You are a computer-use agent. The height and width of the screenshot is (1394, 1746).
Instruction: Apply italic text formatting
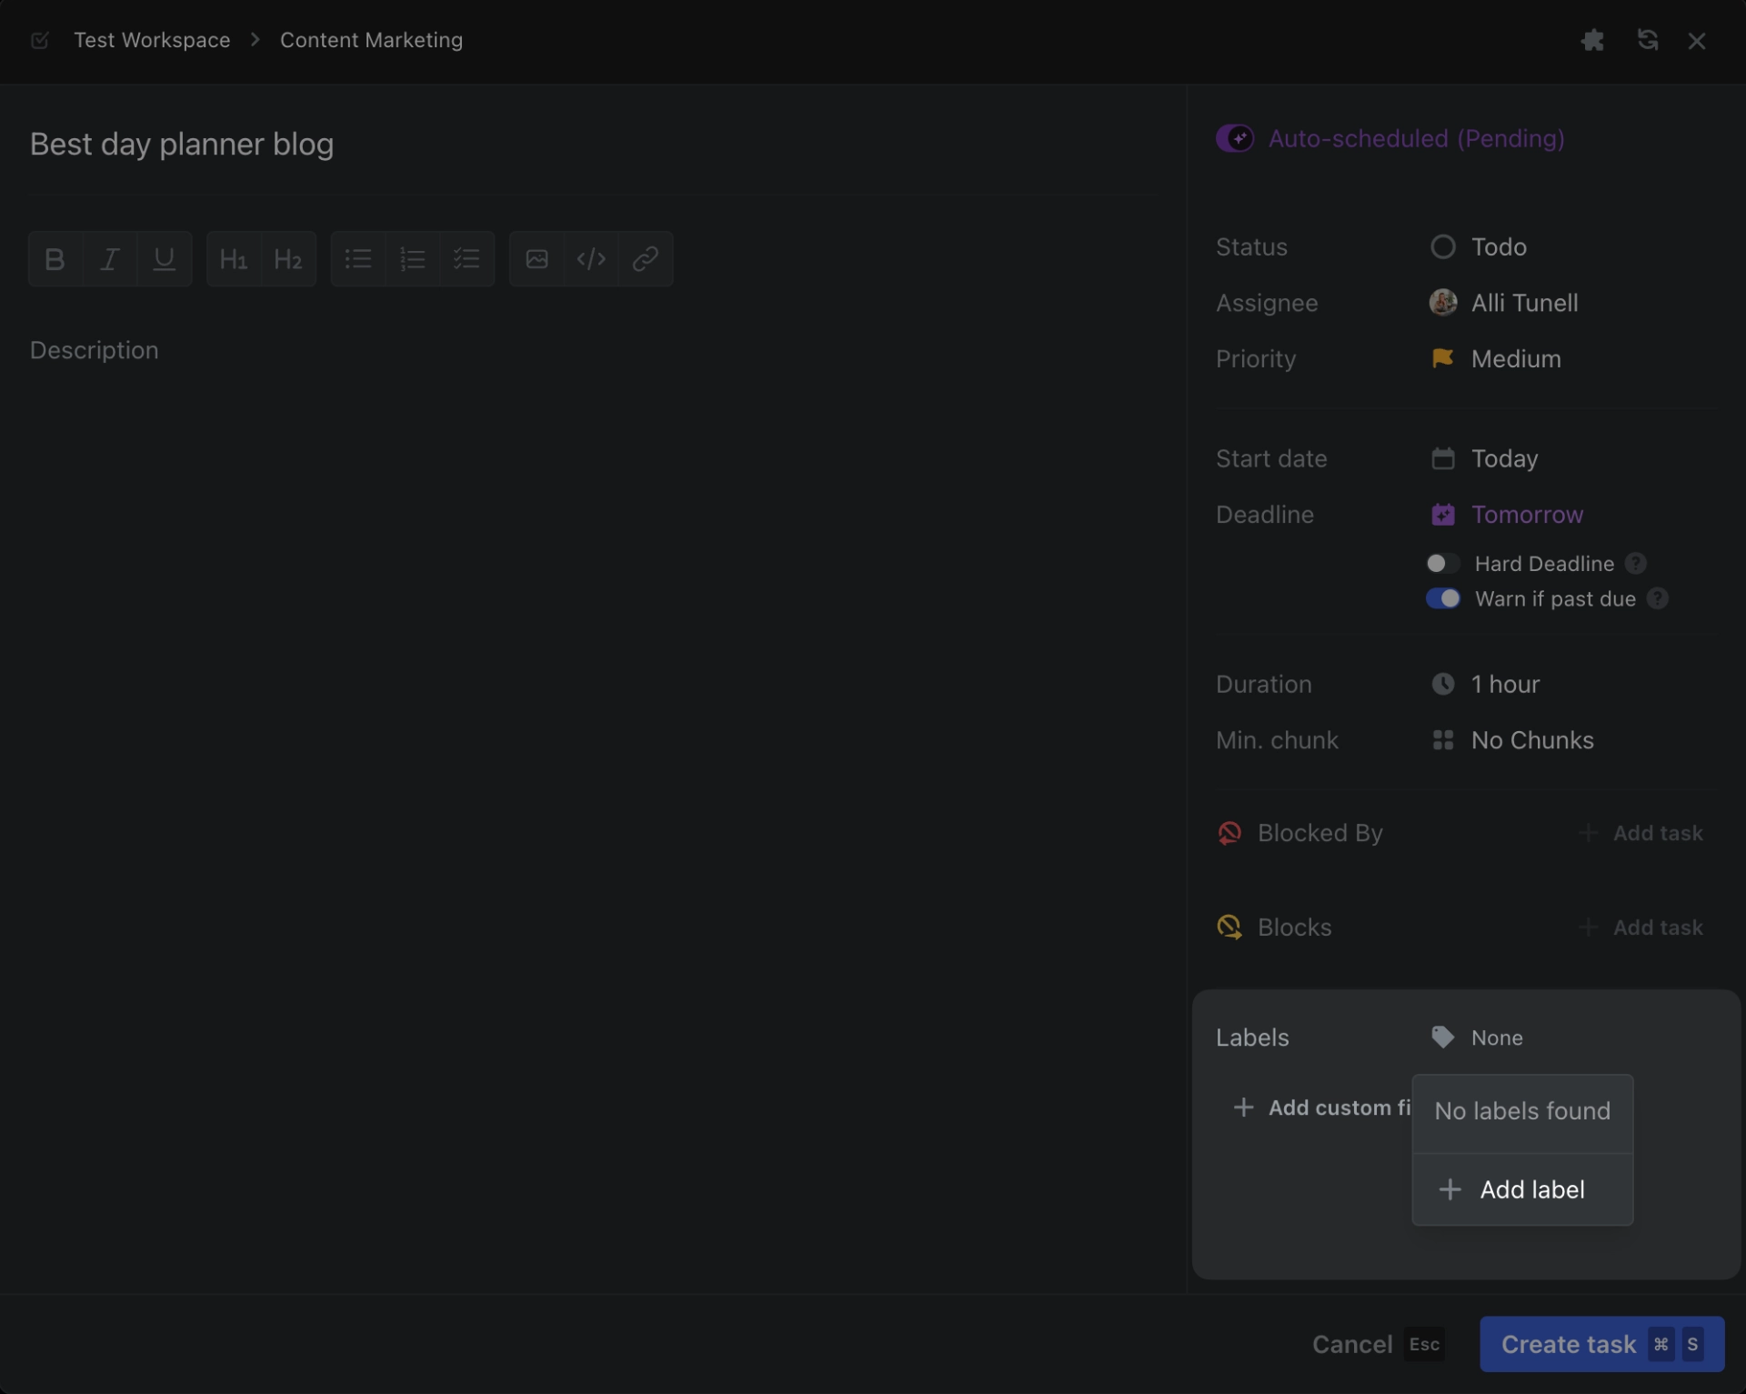click(x=109, y=259)
